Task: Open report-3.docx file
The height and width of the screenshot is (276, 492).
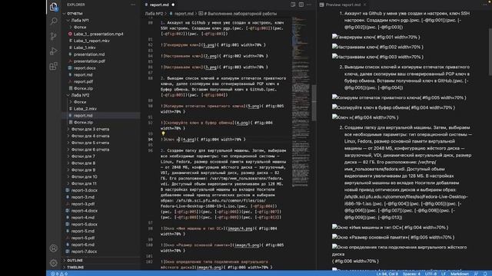Action: tap(84, 190)
